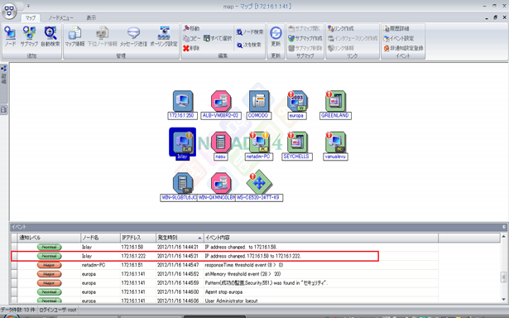Select the 'User Administrator logout' event row
Image resolution: width=509 pixels, height=318 pixels.
tap(224, 301)
